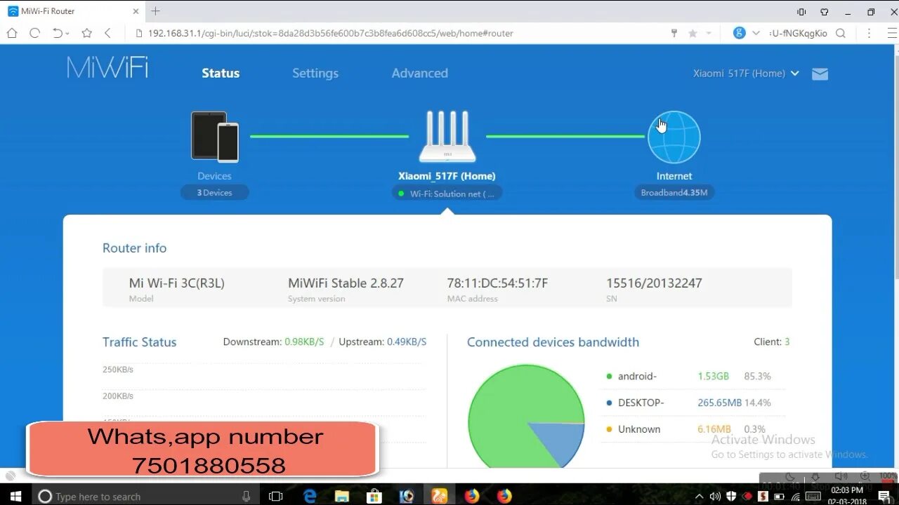Select the Xiaomi router icon
This screenshot has height=505, width=899.
(x=447, y=137)
